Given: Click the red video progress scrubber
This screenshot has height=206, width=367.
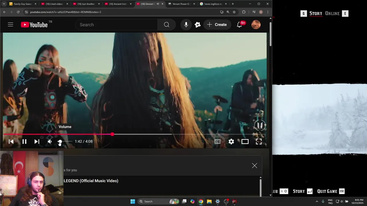Looking at the screenshot, I should [112, 134].
